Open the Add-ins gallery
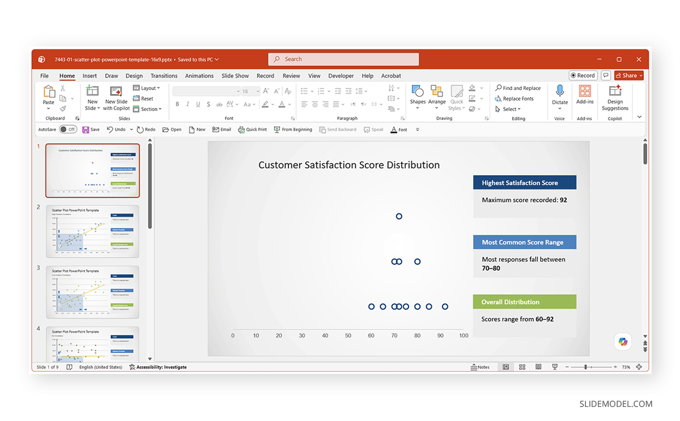680x421 pixels. pos(585,95)
